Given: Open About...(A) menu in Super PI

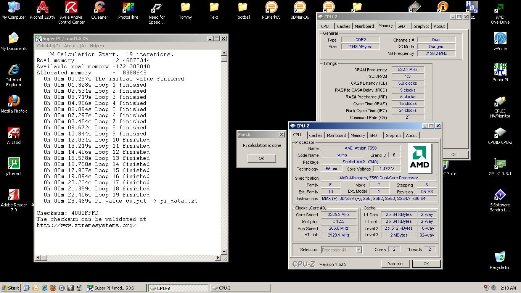Looking at the screenshot, I should tap(75, 46).
